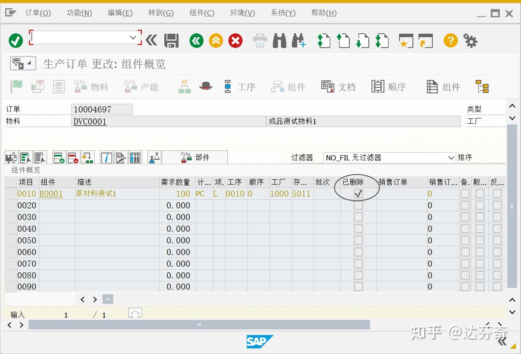
Task: Expand the command field dropdown
Action: (133, 38)
